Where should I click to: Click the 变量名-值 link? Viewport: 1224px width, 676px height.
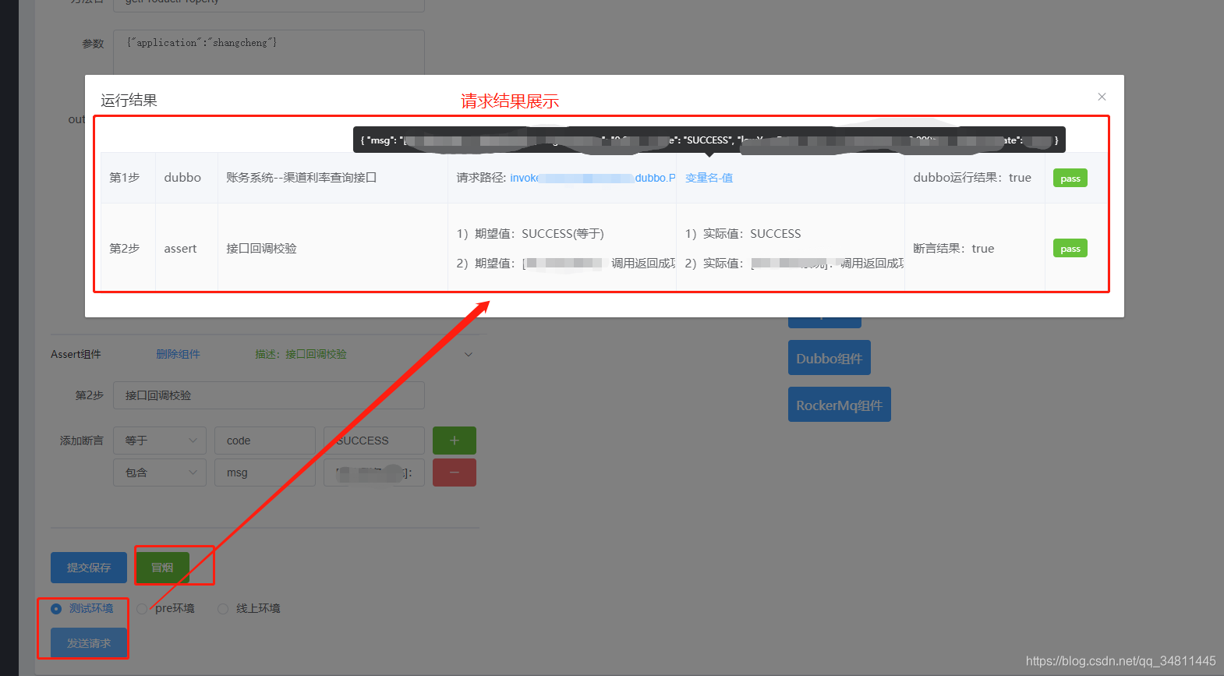click(x=709, y=178)
